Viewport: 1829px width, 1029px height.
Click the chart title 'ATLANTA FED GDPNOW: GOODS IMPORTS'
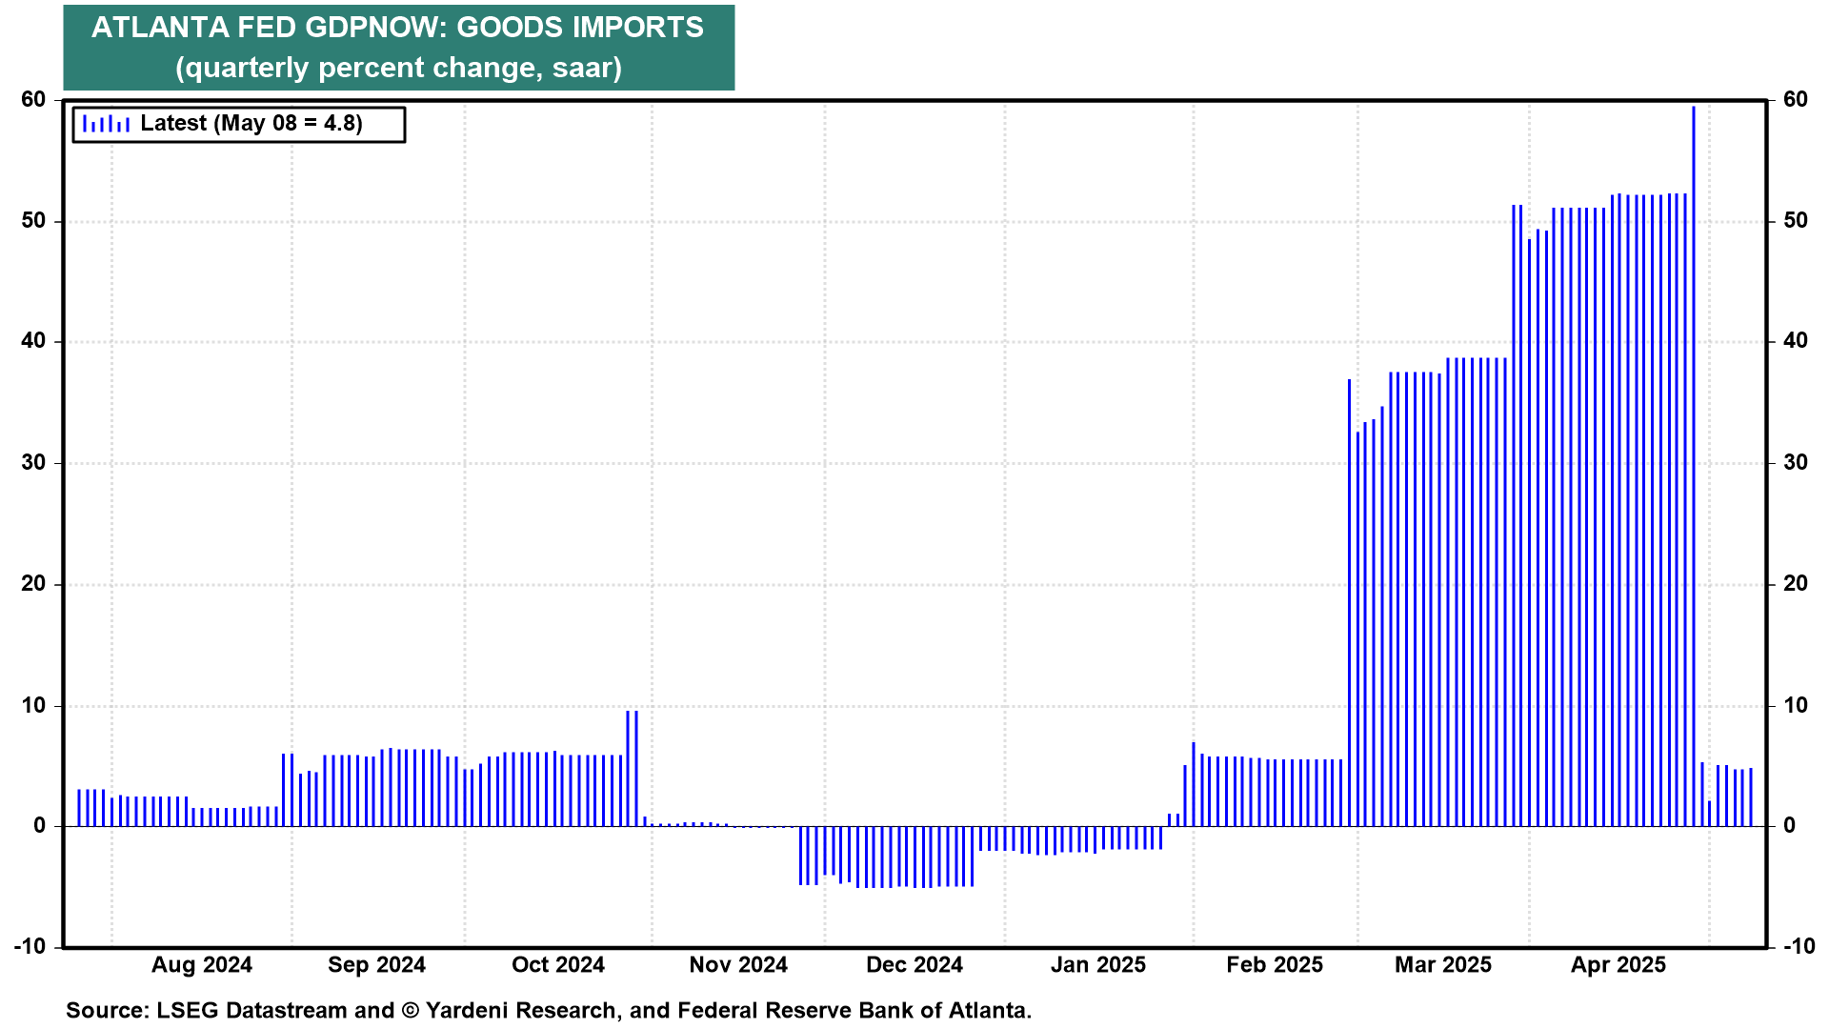coord(397,28)
